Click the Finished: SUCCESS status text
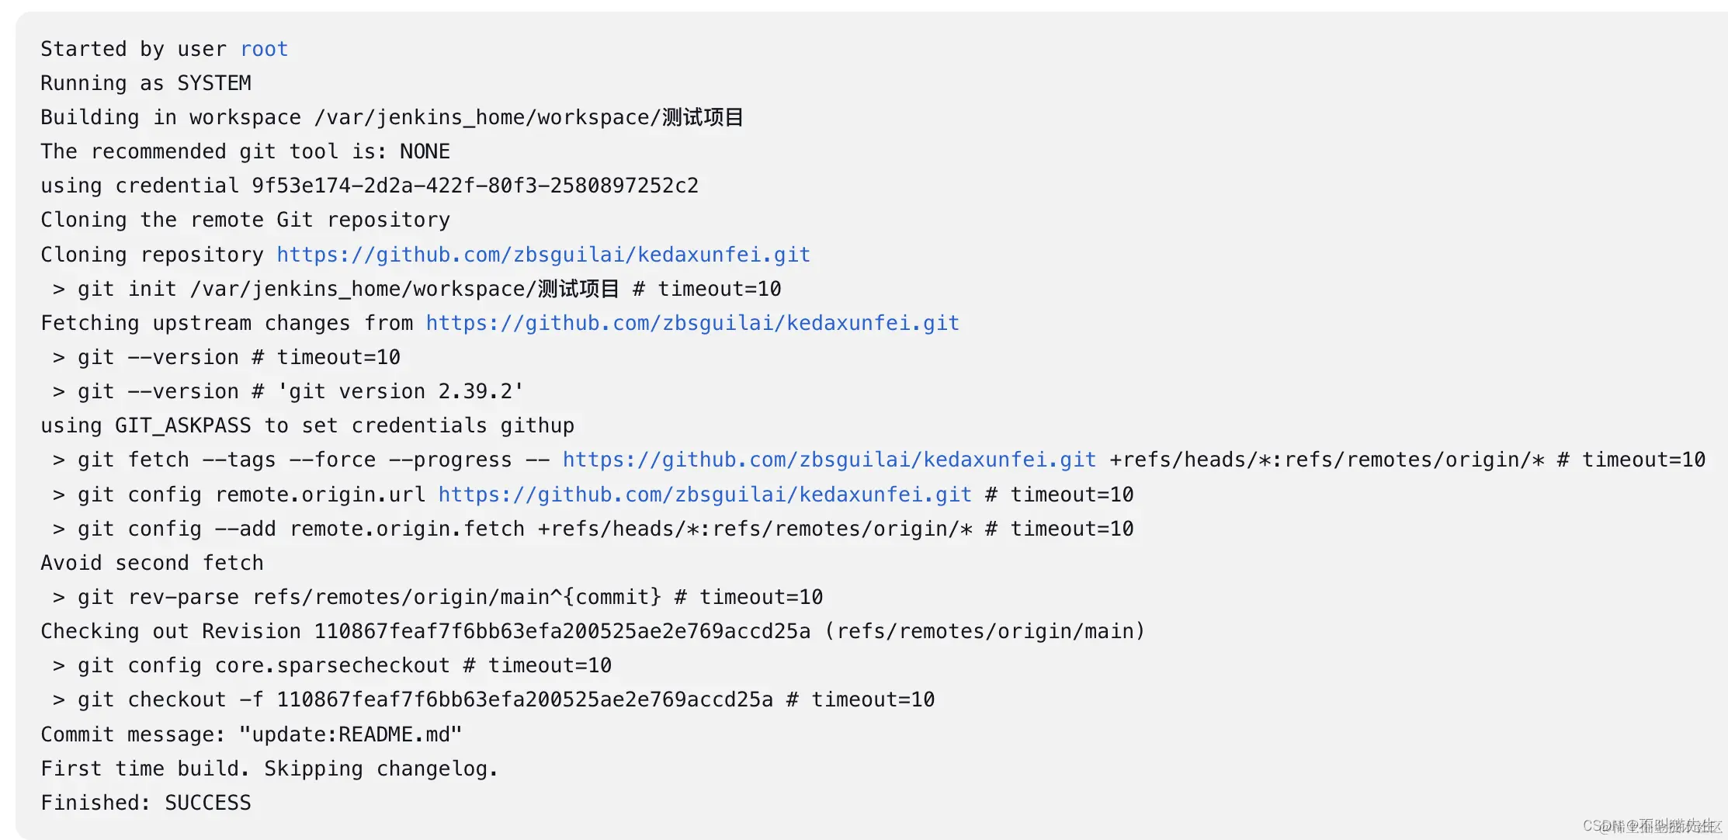The image size is (1728, 840). click(x=146, y=803)
